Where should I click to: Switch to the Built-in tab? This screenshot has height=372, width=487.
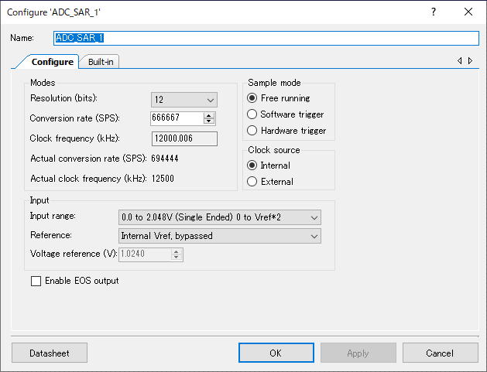tap(101, 62)
